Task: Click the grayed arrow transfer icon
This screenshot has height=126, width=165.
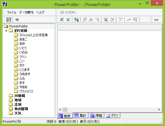Action: coord(129,20)
